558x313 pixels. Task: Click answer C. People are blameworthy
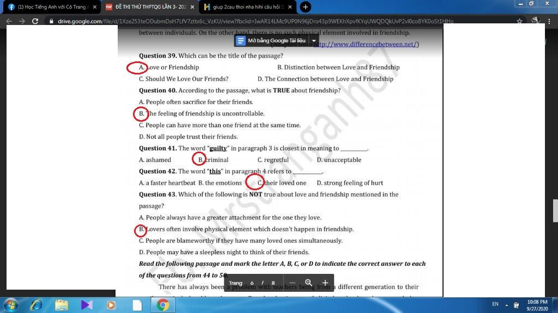click(240, 241)
